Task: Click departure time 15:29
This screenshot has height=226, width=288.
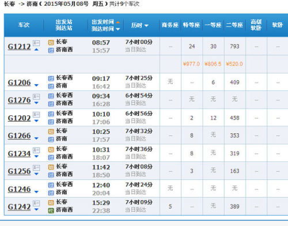Action: (101, 203)
